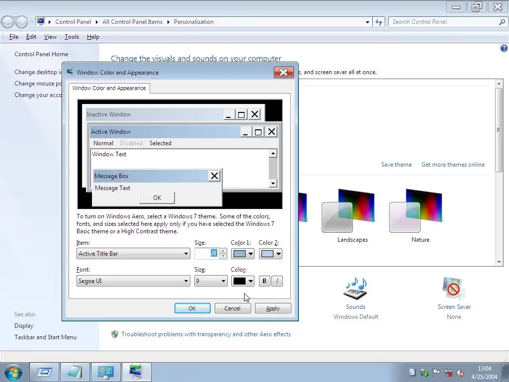Image resolution: width=509 pixels, height=382 pixels.
Task: Open font Color dropdown arrow
Action: pos(251,282)
